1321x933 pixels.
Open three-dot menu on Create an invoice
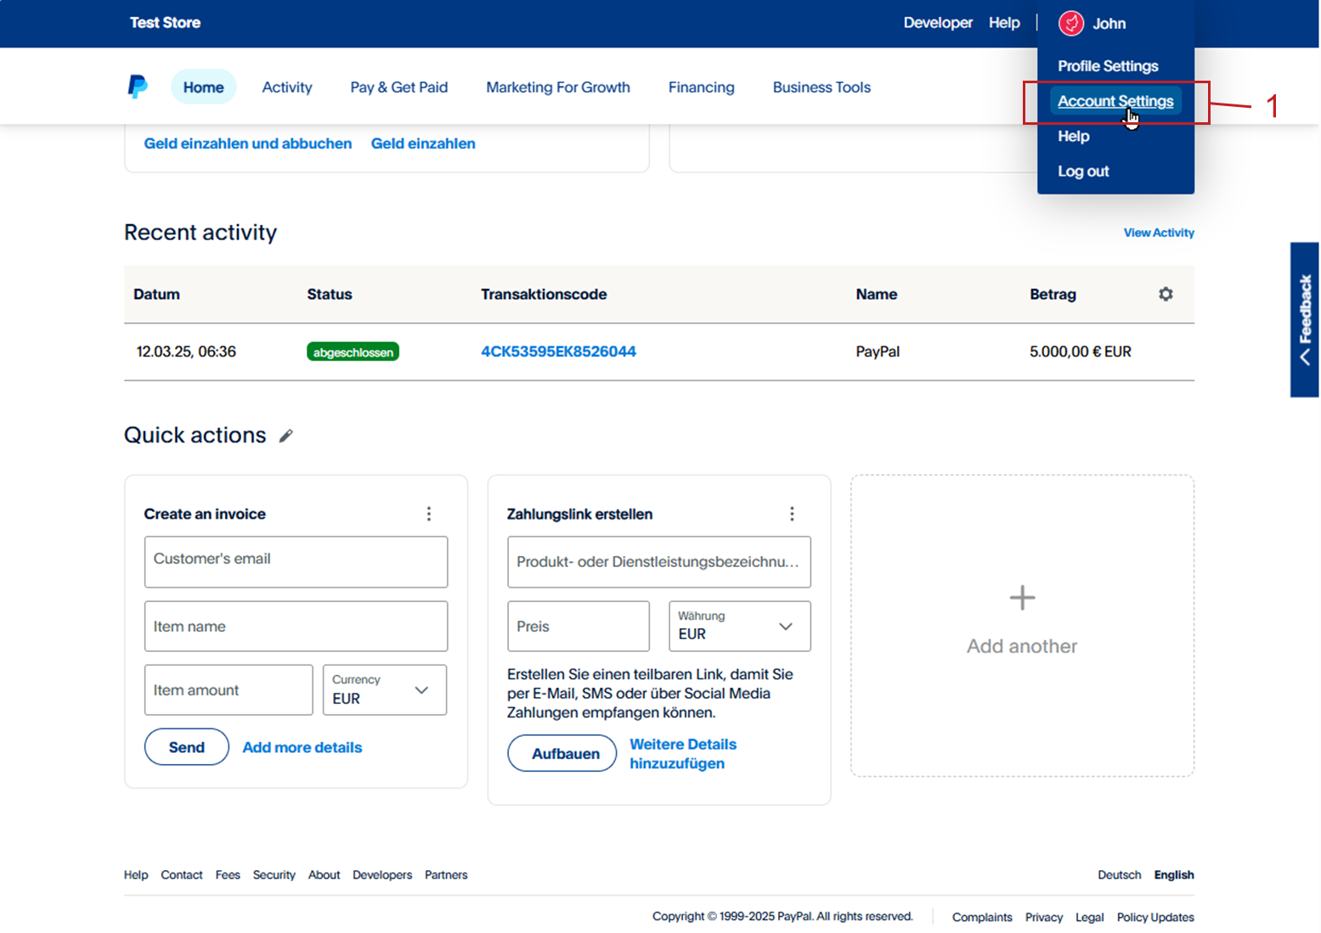429,514
